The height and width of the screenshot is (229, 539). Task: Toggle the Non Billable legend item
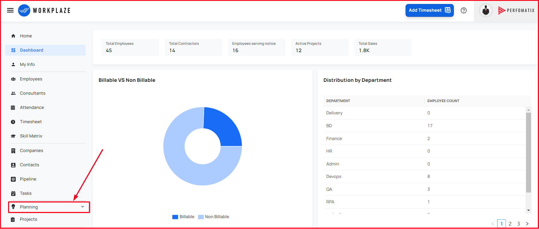tap(213, 217)
